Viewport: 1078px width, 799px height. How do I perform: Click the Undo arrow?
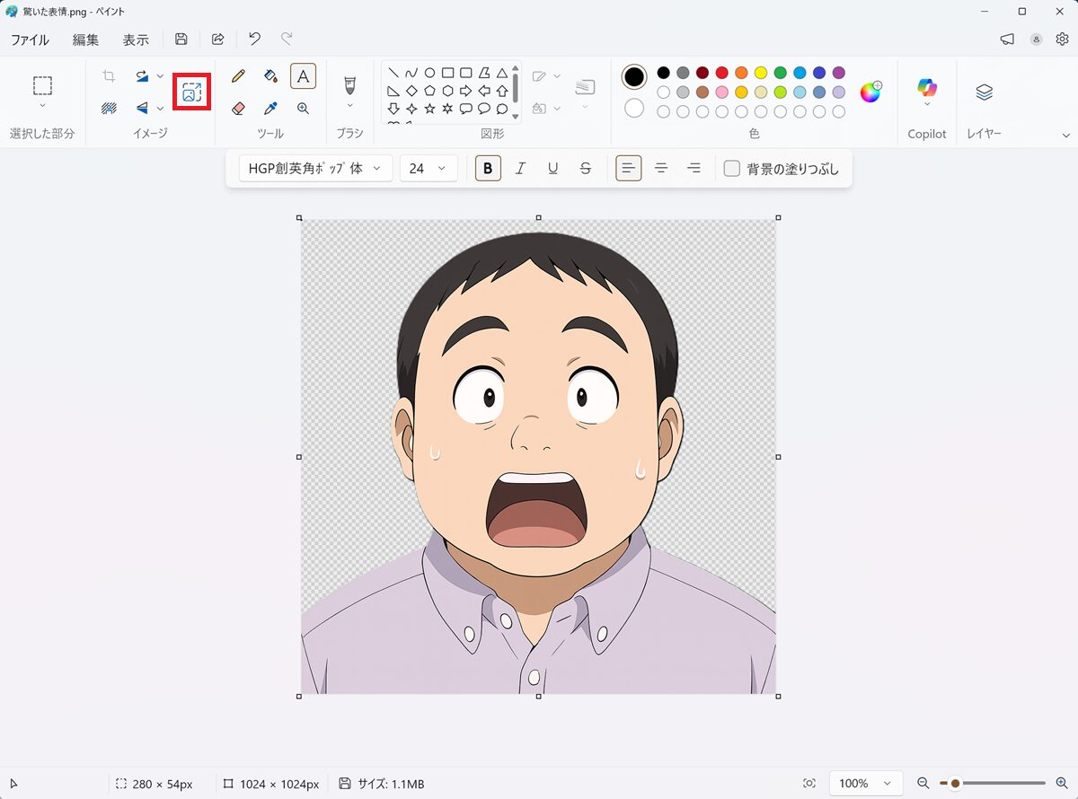tap(254, 40)
